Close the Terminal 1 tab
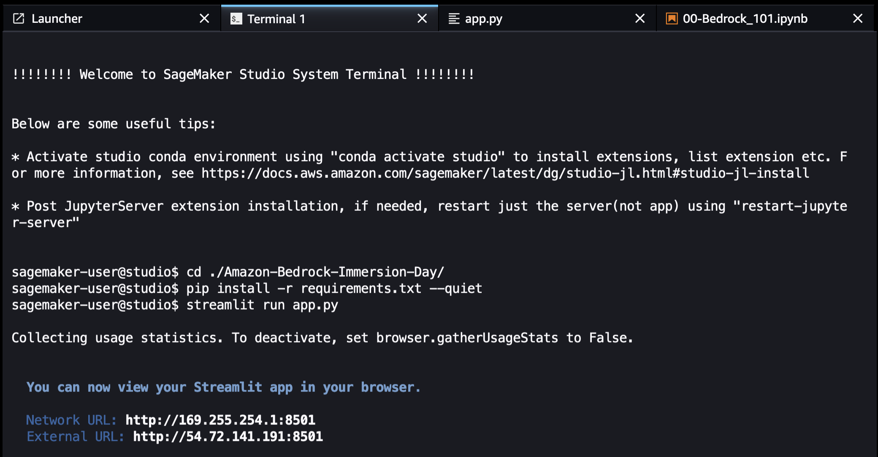This screenshot has height=457, width=878. [x=422, y=19]
